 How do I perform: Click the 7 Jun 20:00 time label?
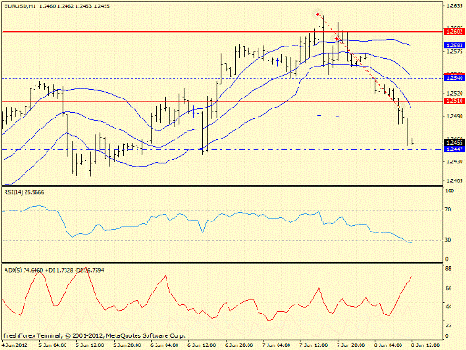(x=351, y=345)
